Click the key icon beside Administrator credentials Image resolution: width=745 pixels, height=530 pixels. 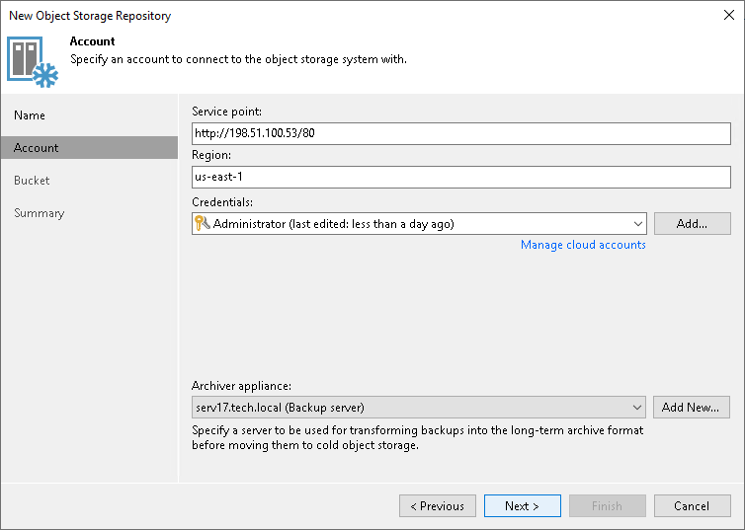click(x=203, y=223)
